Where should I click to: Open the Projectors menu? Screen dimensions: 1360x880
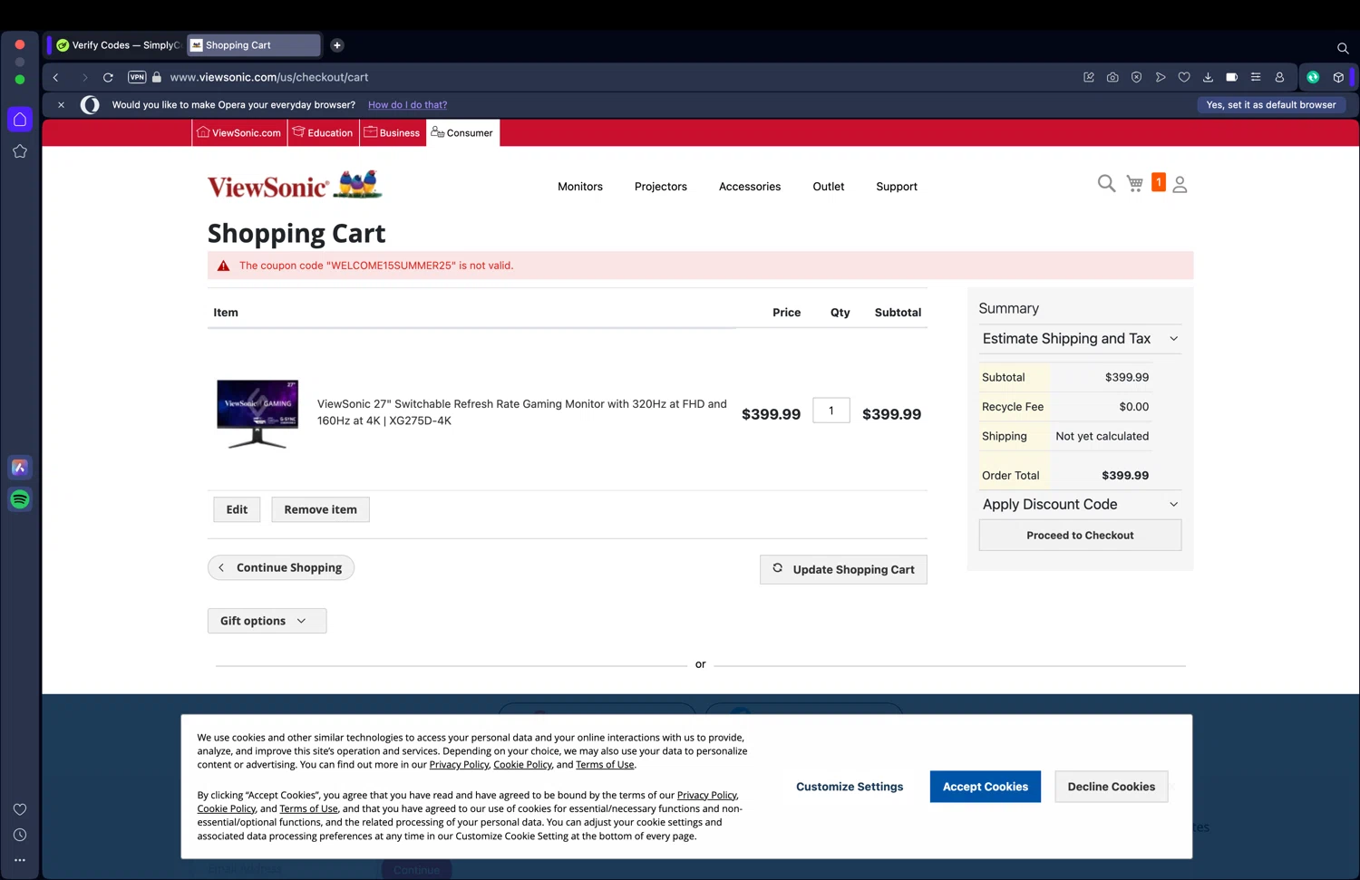661,187
